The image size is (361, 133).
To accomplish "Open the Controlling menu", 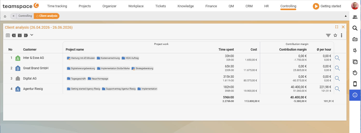I will 288,6.
